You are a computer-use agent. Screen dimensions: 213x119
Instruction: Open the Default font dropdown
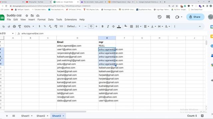[x=74, y=26]
